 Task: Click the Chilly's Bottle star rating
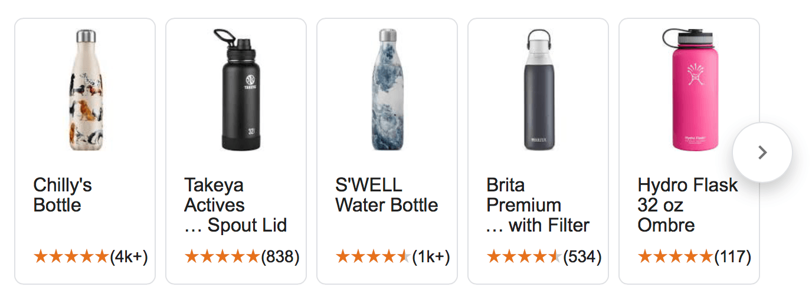click(71, 256)
